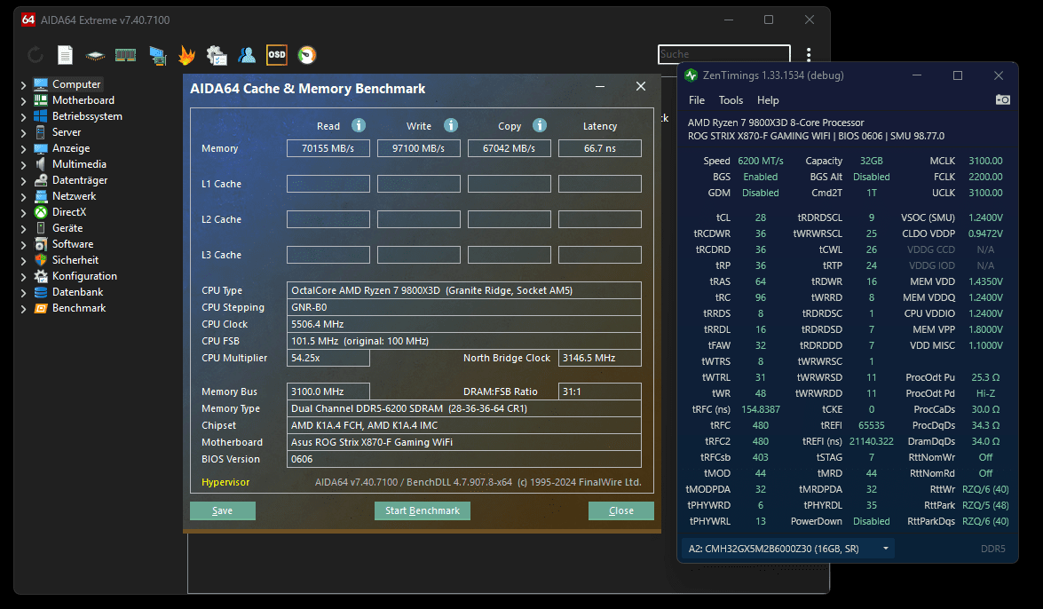Click the gauge sensor toolbar icon
Screen dimensions: 1043x609
[x=306, y=55]
